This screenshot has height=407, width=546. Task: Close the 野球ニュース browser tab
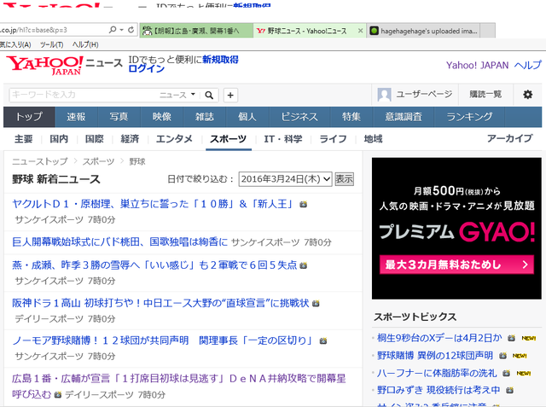click(x=360, y=31)
